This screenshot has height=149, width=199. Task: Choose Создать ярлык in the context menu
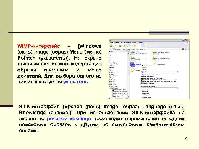pos(146,98)
